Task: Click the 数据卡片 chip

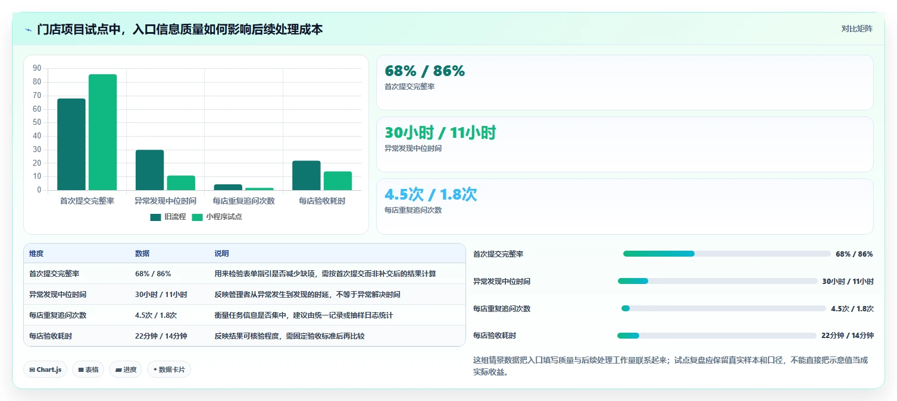Action: click(x=169, y=370)
